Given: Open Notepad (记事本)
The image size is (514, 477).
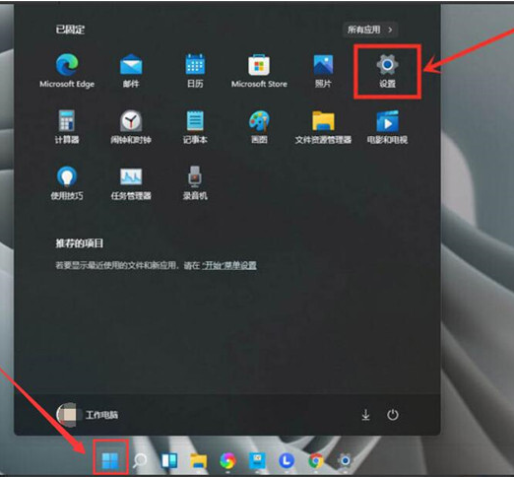Looking at the screenshot, I should pyautogui.click(x=195, y=127).
